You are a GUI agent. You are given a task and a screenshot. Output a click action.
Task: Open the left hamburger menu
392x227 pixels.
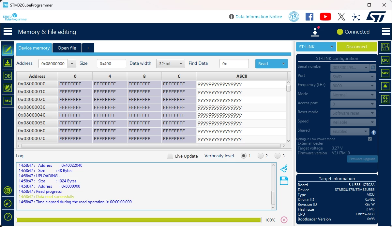(8, 32)
